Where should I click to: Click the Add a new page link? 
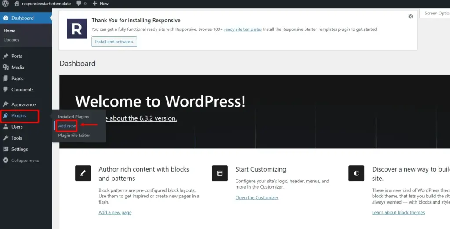coord(115,213)
